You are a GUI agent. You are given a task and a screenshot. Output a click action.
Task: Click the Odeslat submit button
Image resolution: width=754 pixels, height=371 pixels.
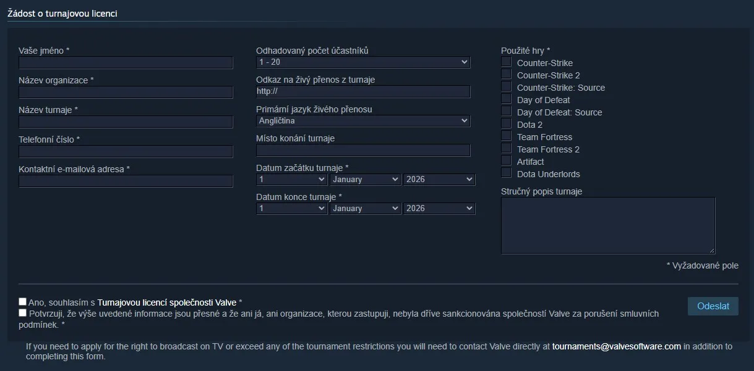(713, 306)
